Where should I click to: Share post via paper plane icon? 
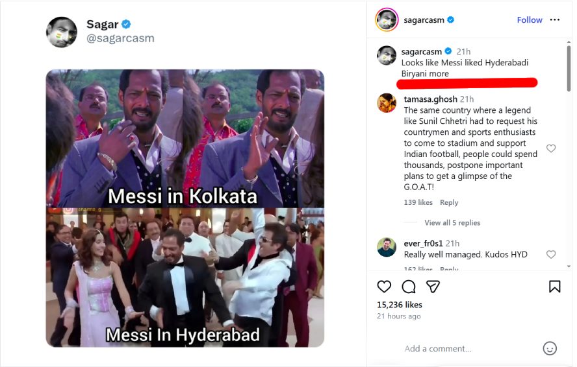click(x=433, y=287)
